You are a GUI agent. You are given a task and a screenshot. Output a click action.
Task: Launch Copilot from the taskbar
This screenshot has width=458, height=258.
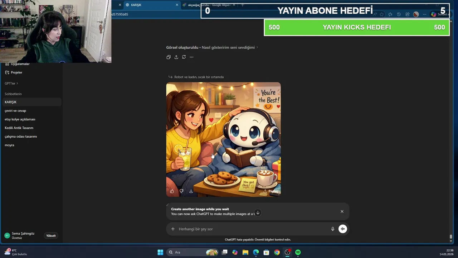coord(235,252)
